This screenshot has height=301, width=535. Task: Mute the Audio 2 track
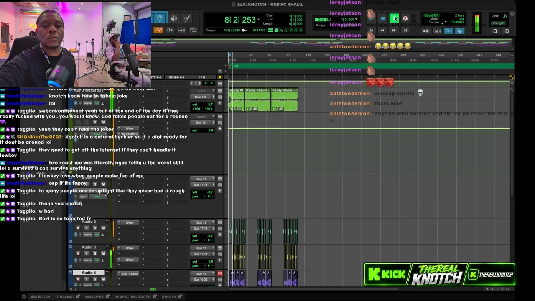coord(103,228)
